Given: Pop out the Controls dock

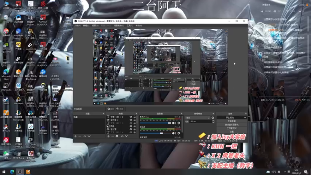Looking at the screenshot, I should pyautogui.click(x=246, y=114).
